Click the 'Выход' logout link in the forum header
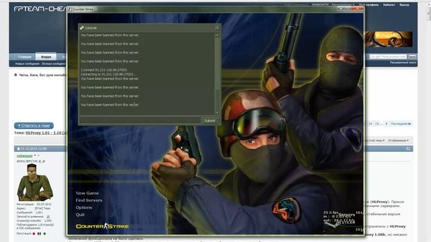Image resolution: width=431 pixels, height=242 pixels. click(404, 5)
